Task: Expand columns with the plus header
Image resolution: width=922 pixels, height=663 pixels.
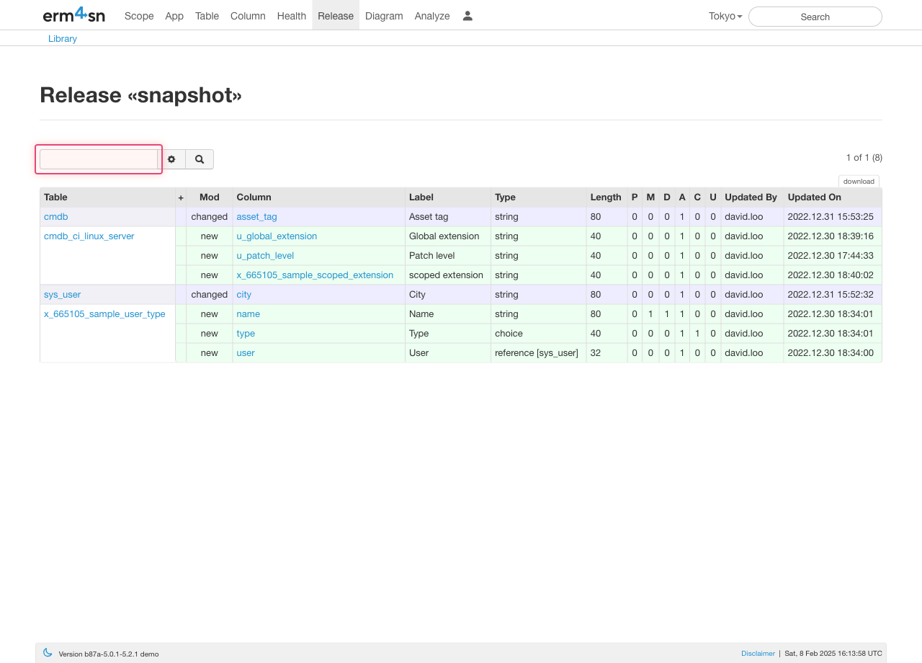Action: [181, 197]
